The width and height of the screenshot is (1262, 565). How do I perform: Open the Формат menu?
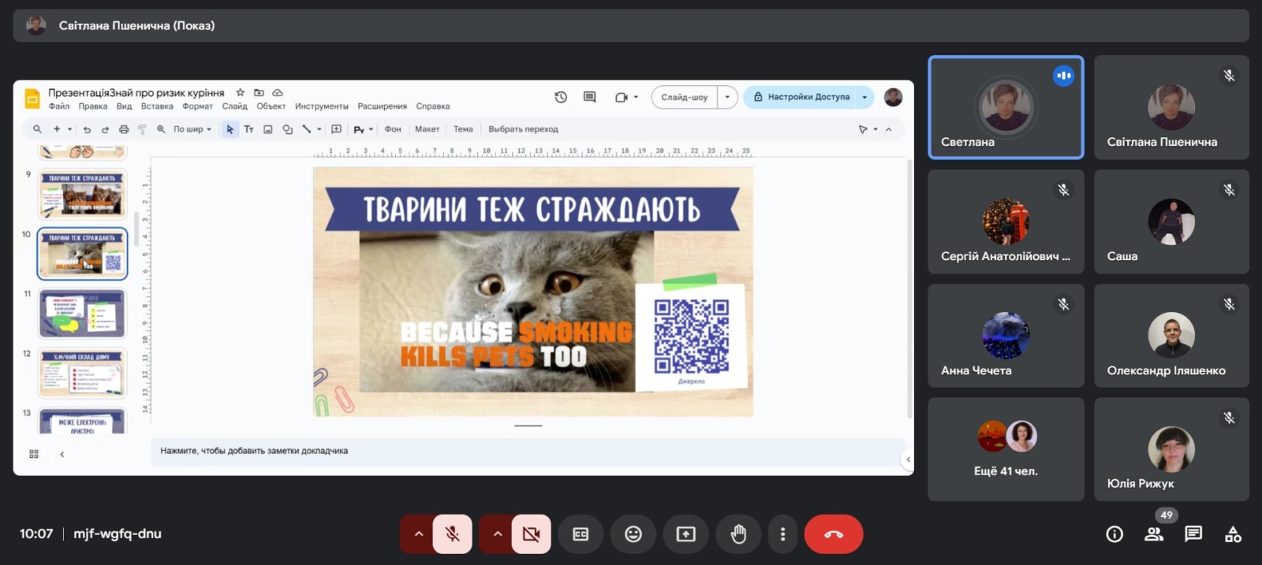point(197,106)
